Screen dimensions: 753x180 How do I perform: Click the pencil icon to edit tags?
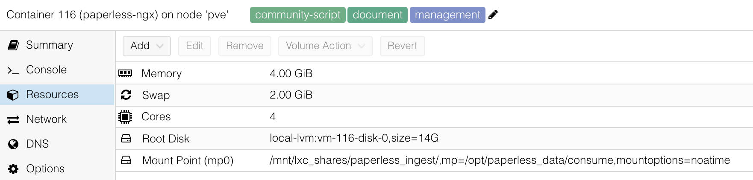(x=493, y=15)
